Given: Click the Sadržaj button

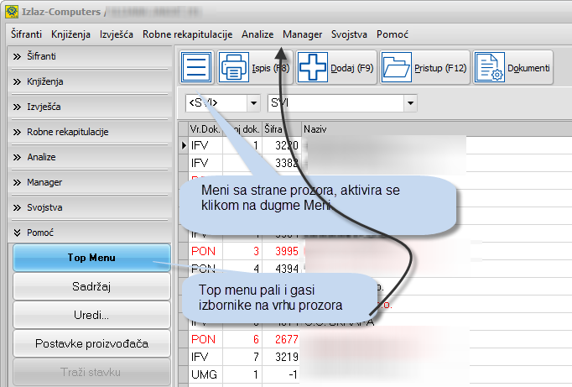Looking at the screenshot, I should click(x=91, y=286).
